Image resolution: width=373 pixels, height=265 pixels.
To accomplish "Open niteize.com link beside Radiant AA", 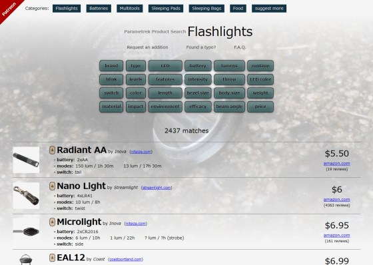I will [x=141, y=152].
